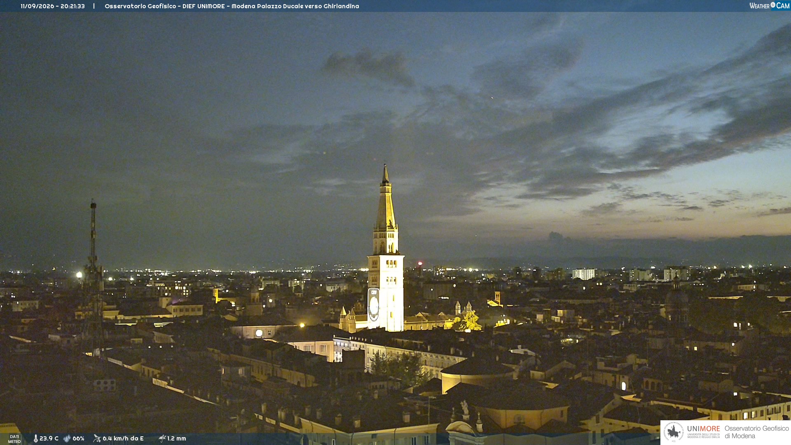Click the glowing clock face on building

[259, 333]
